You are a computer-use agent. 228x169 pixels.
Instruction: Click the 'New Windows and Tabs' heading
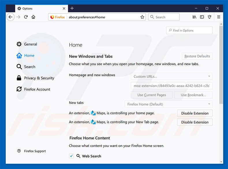click(91, 56)
